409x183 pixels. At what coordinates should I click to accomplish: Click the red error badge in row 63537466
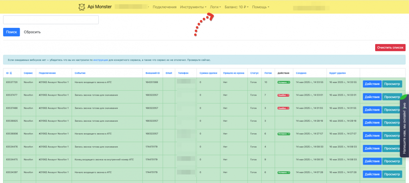[283, 108]
